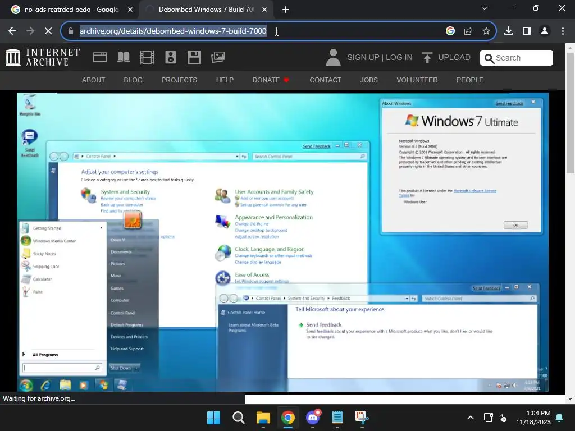Click the UPLOAD link

click(x=446, y=58)
